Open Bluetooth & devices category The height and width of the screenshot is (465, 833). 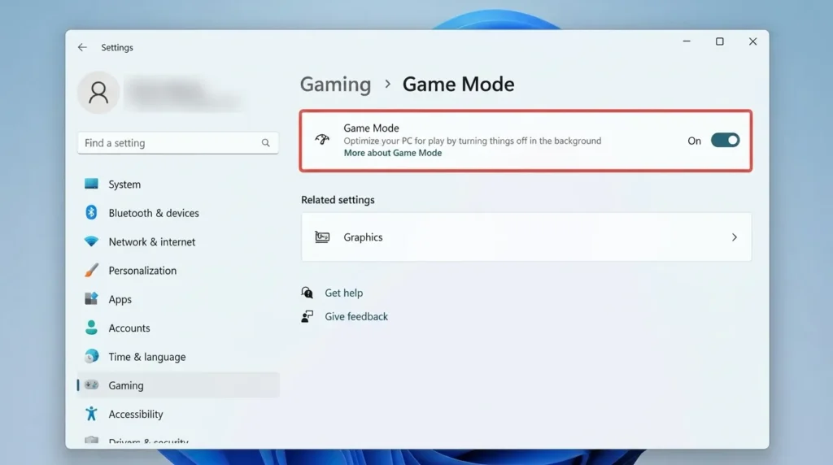click(x=178, y=213)
